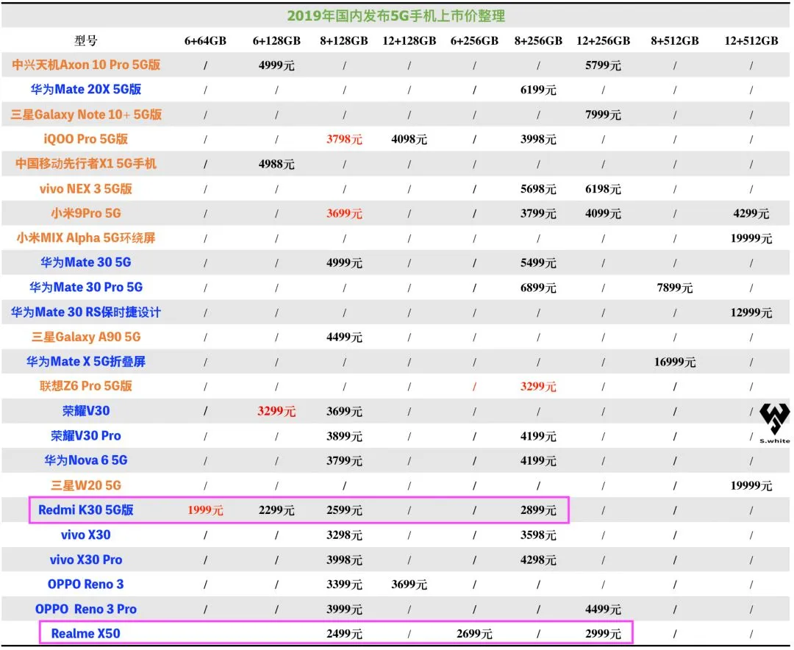794x650 pixels.
Task: Click the red 1999元 price for Redmi K30
Action: [x=205, y=510]
